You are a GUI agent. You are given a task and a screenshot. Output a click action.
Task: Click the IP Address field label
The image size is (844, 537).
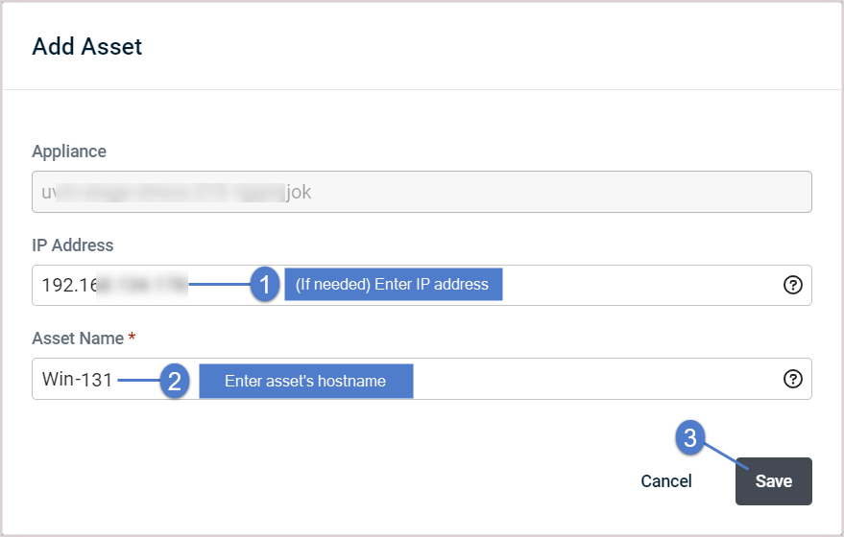pos(73,245)
